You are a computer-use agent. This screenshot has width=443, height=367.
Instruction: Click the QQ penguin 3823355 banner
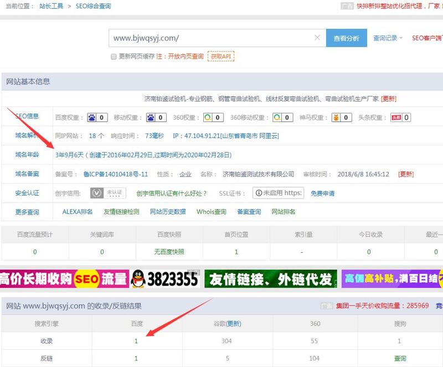pos(164,279)
